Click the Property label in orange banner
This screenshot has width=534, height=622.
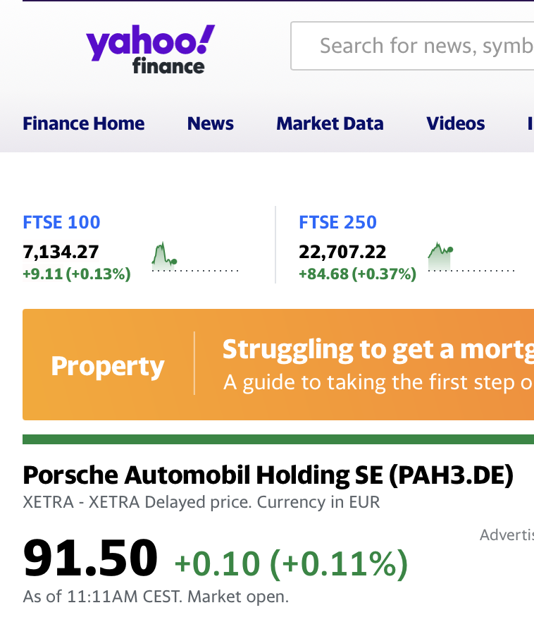tap(107, 366)
